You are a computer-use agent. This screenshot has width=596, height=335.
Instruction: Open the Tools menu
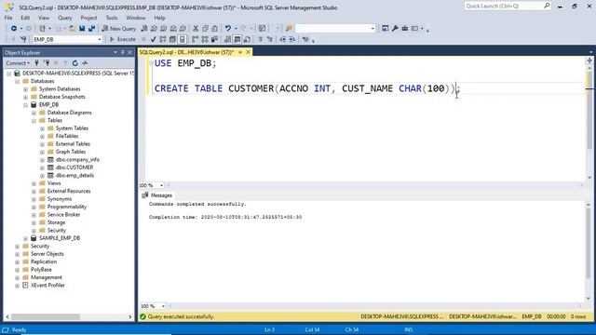click(x=112, y=18)
